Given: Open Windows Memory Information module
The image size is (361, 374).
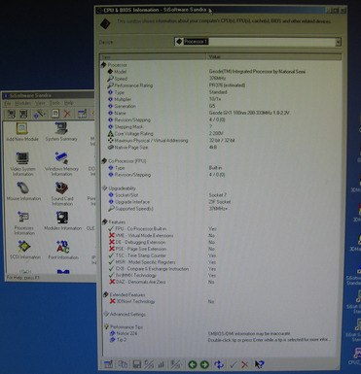Looking at the screenshot, I should coord(61,164).
